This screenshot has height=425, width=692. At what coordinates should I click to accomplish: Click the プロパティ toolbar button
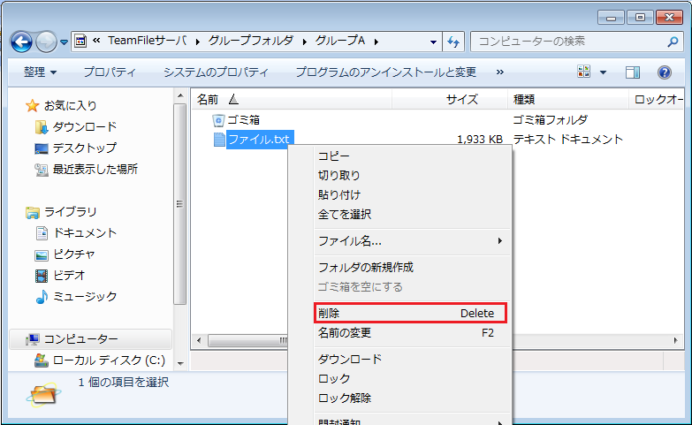point(110,72)
